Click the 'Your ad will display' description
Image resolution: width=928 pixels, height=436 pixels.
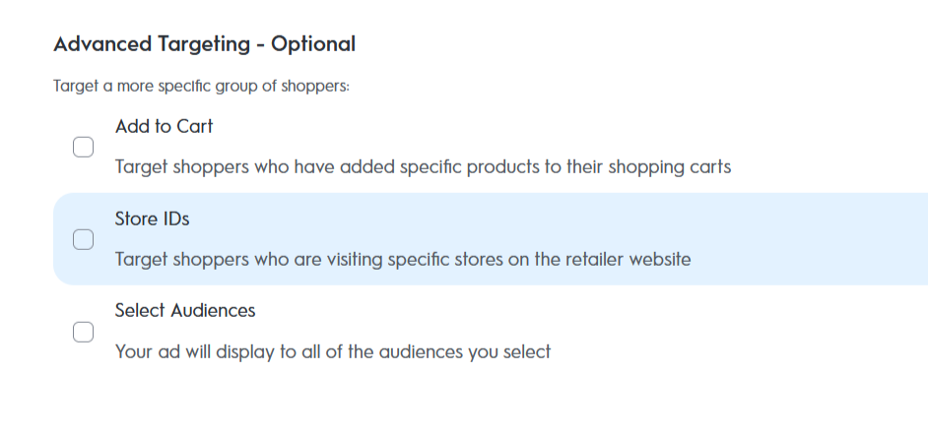coord(332,351)
